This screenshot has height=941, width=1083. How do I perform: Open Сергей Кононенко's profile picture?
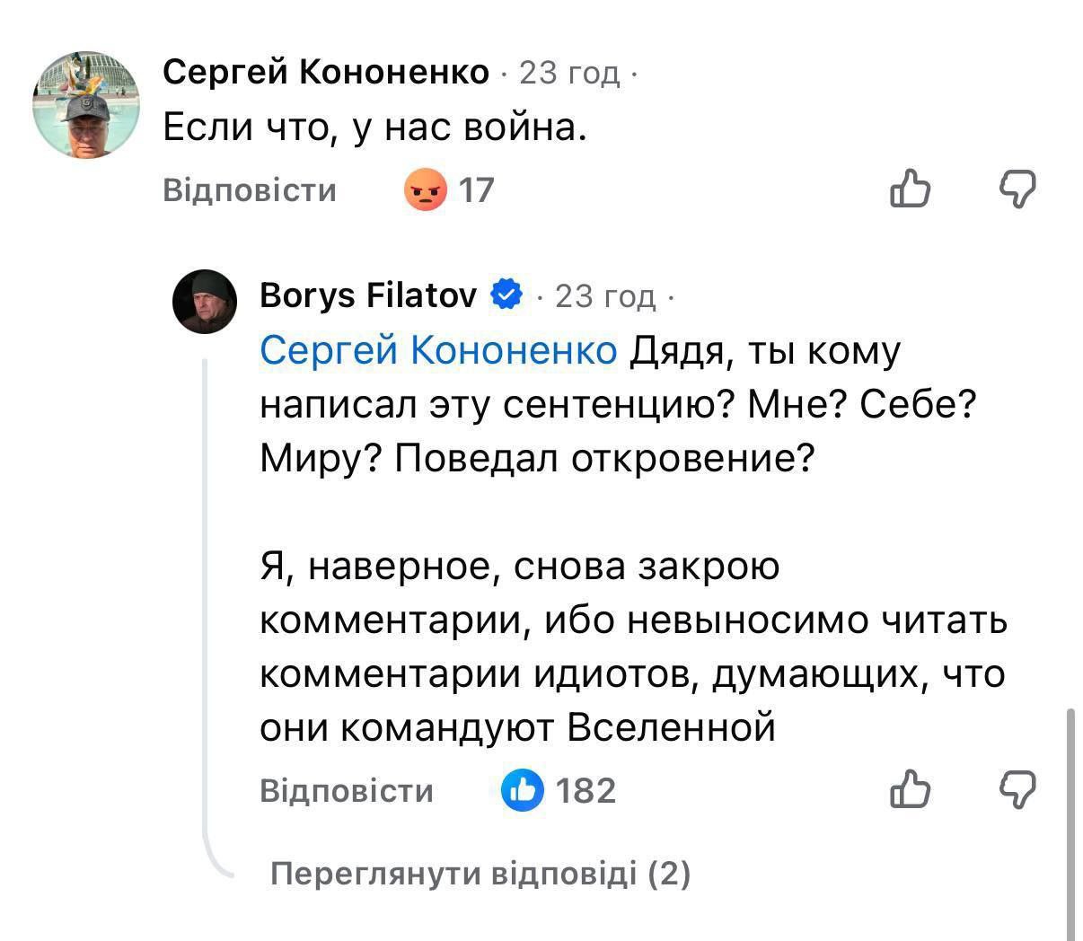pos(86,105)
